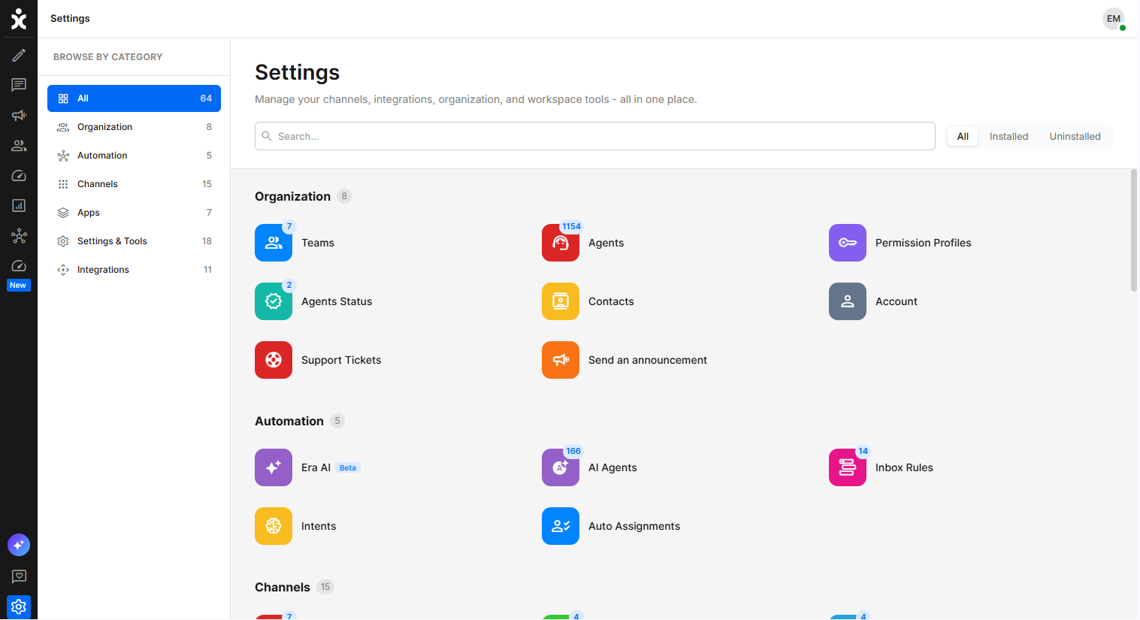Click the Agents Status label
Screen dimensions: 1140x620
pyautogui.click(x=337, y=301)
